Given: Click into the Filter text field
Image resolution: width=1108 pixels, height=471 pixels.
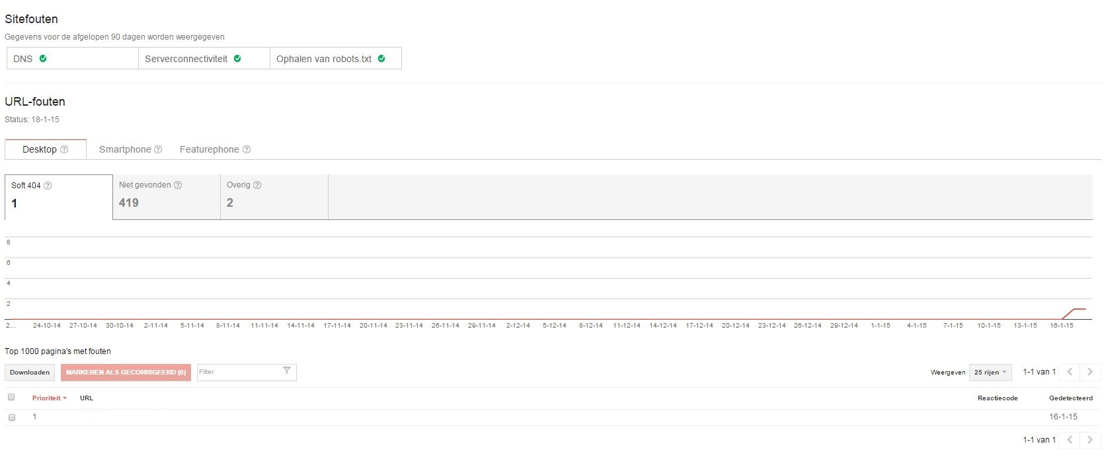Looking at the screenshot, I should 238,372.
